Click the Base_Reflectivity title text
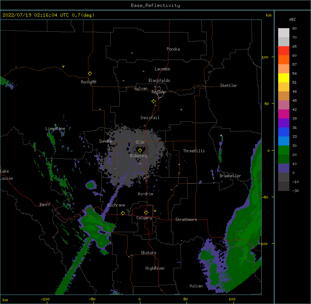 [155, 5]
